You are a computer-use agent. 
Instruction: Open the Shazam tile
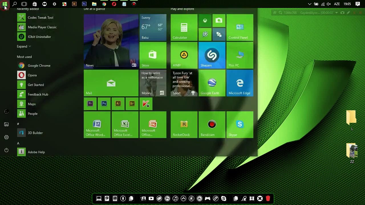click(212, 55)
